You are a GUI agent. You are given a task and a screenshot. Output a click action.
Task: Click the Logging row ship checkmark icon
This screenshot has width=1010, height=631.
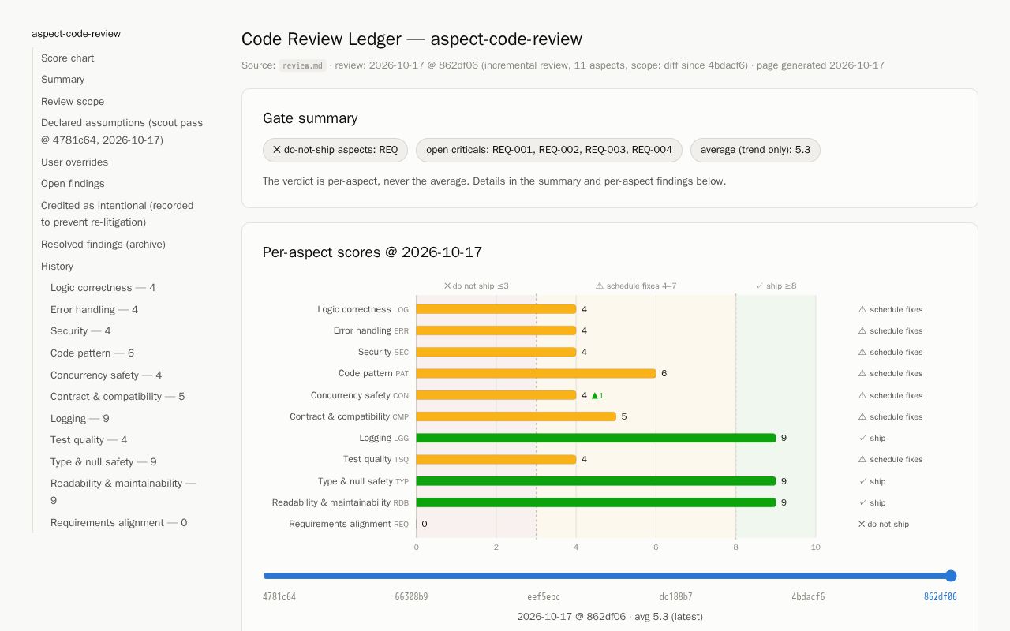(x=862, y=438)
